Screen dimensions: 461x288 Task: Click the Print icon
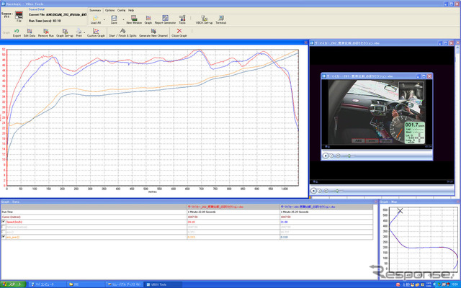79,31
